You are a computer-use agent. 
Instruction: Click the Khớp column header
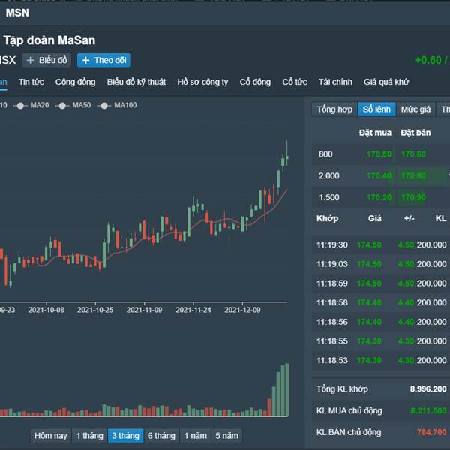[x=328, y=218]
